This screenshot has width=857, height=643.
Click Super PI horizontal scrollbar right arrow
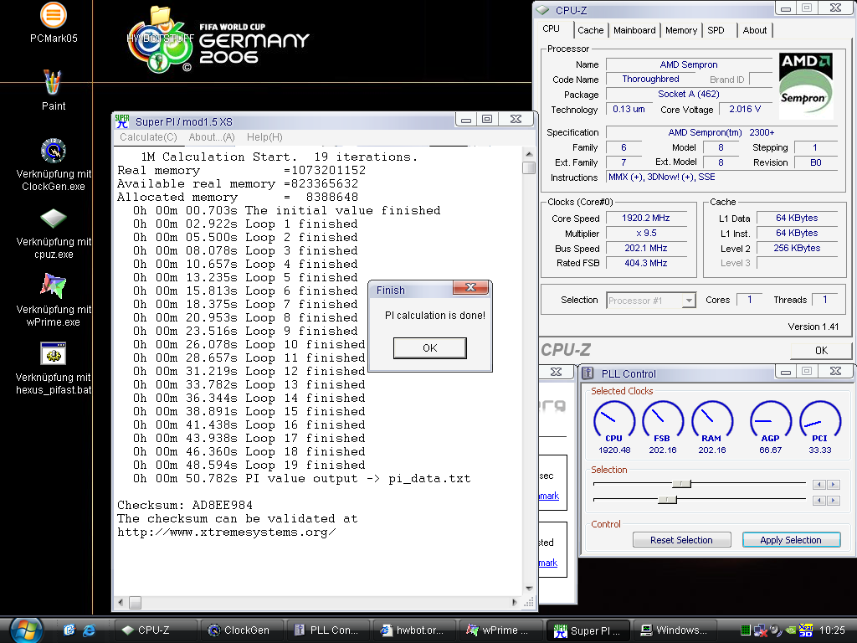point(515,603)
